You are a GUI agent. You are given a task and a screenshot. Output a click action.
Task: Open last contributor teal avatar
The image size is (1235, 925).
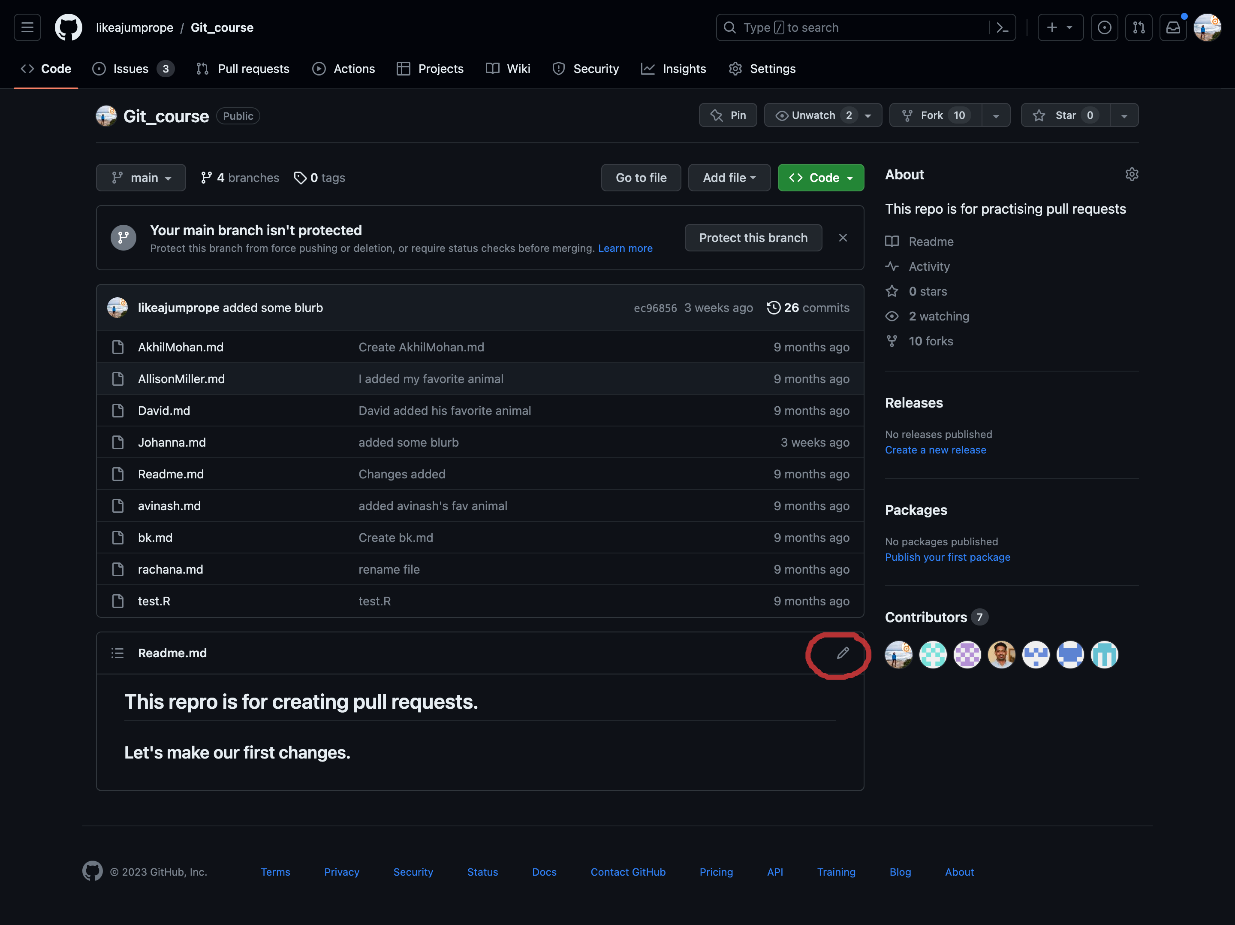click(1104, 655)
